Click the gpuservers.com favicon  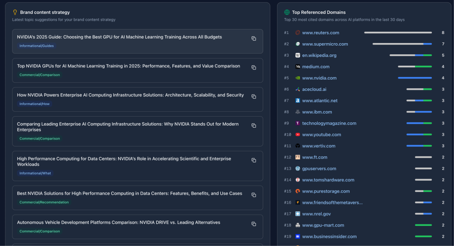298,168
